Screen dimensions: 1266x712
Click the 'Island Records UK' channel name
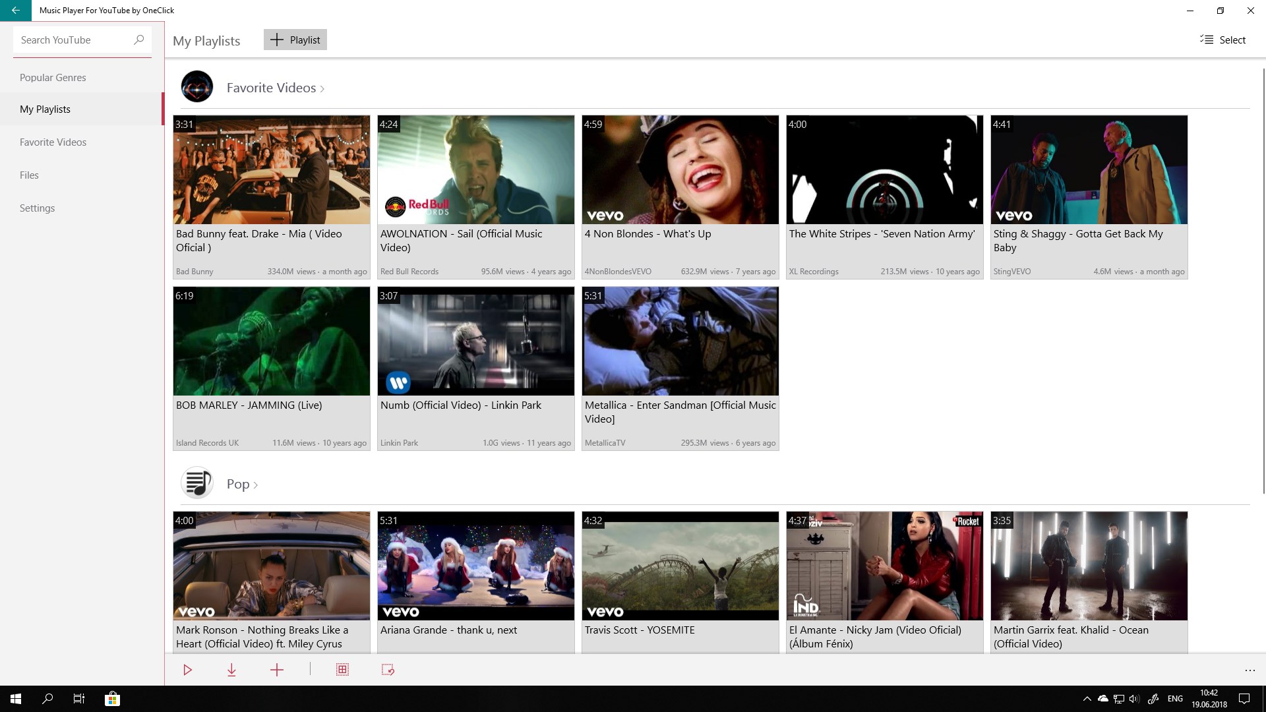coord(207,443)
